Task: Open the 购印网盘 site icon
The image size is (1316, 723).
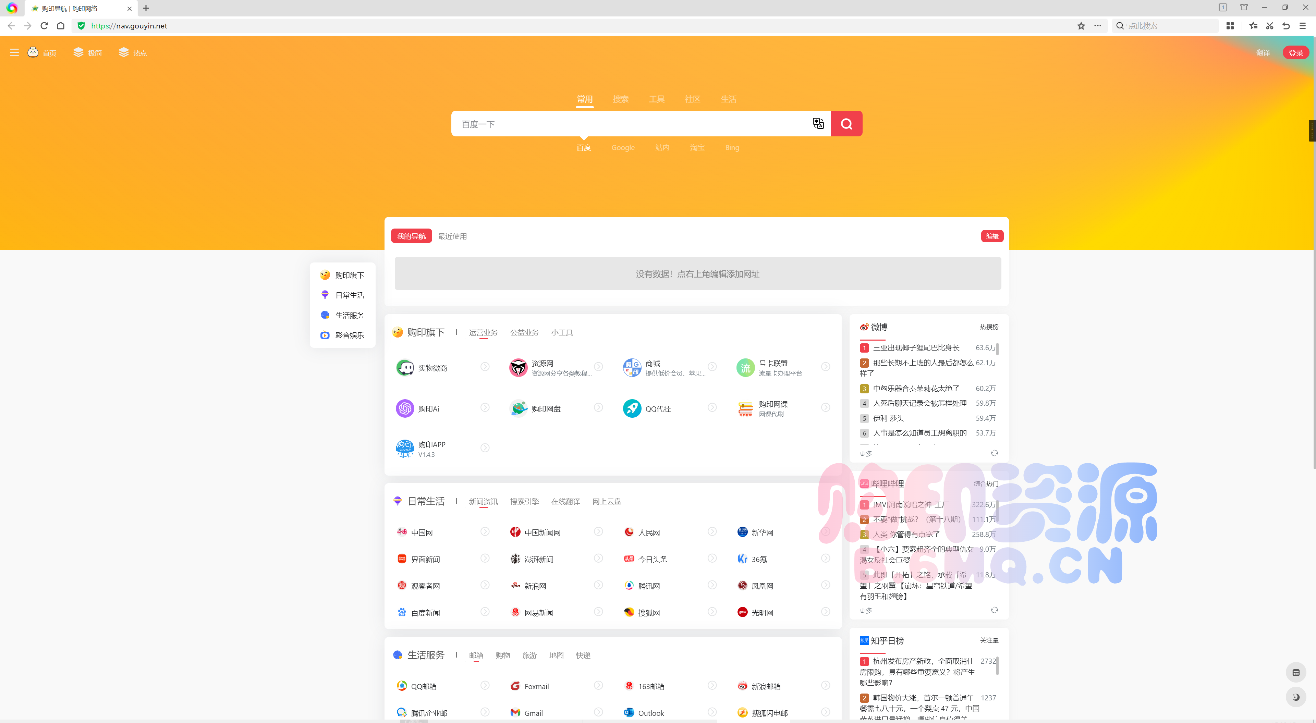Action: [x=518, y=408]
